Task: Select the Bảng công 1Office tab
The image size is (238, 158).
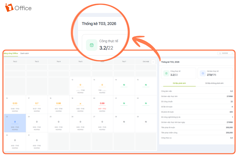Action: 11,53
